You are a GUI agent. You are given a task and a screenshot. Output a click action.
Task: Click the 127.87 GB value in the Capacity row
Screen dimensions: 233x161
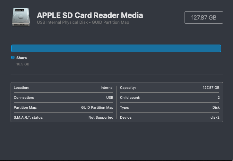211,88
